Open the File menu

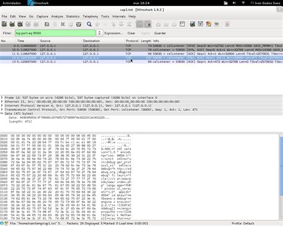point(4,16)
